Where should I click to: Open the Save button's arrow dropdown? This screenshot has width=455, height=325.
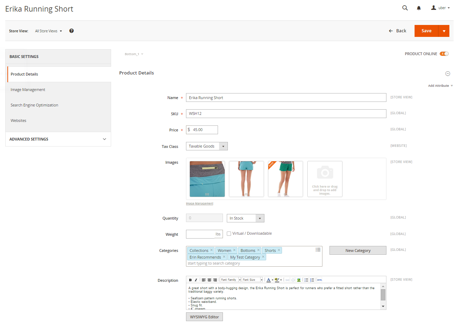click(x=444, y=31)
